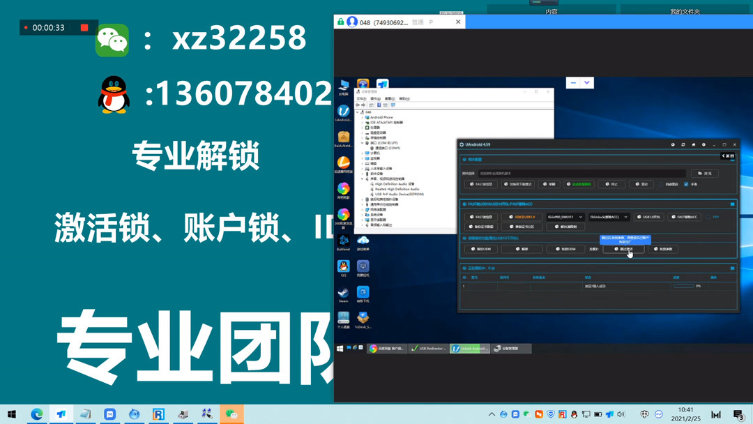Image resolution: width=753 pixels, height=424 pixels.
Task: Click the globe icon in UAndroid title bar
Action: click(674, 144)
